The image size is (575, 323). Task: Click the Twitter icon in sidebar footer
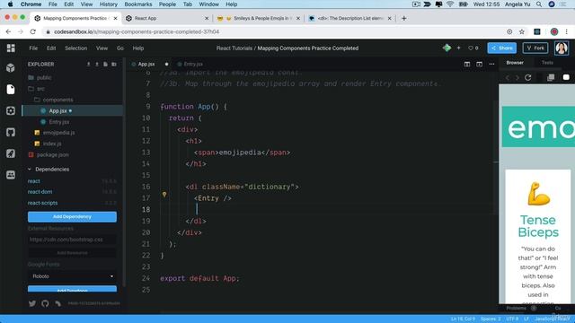(32, 303)
